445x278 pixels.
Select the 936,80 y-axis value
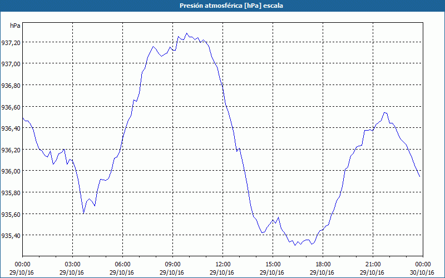(x=11, y=86)
